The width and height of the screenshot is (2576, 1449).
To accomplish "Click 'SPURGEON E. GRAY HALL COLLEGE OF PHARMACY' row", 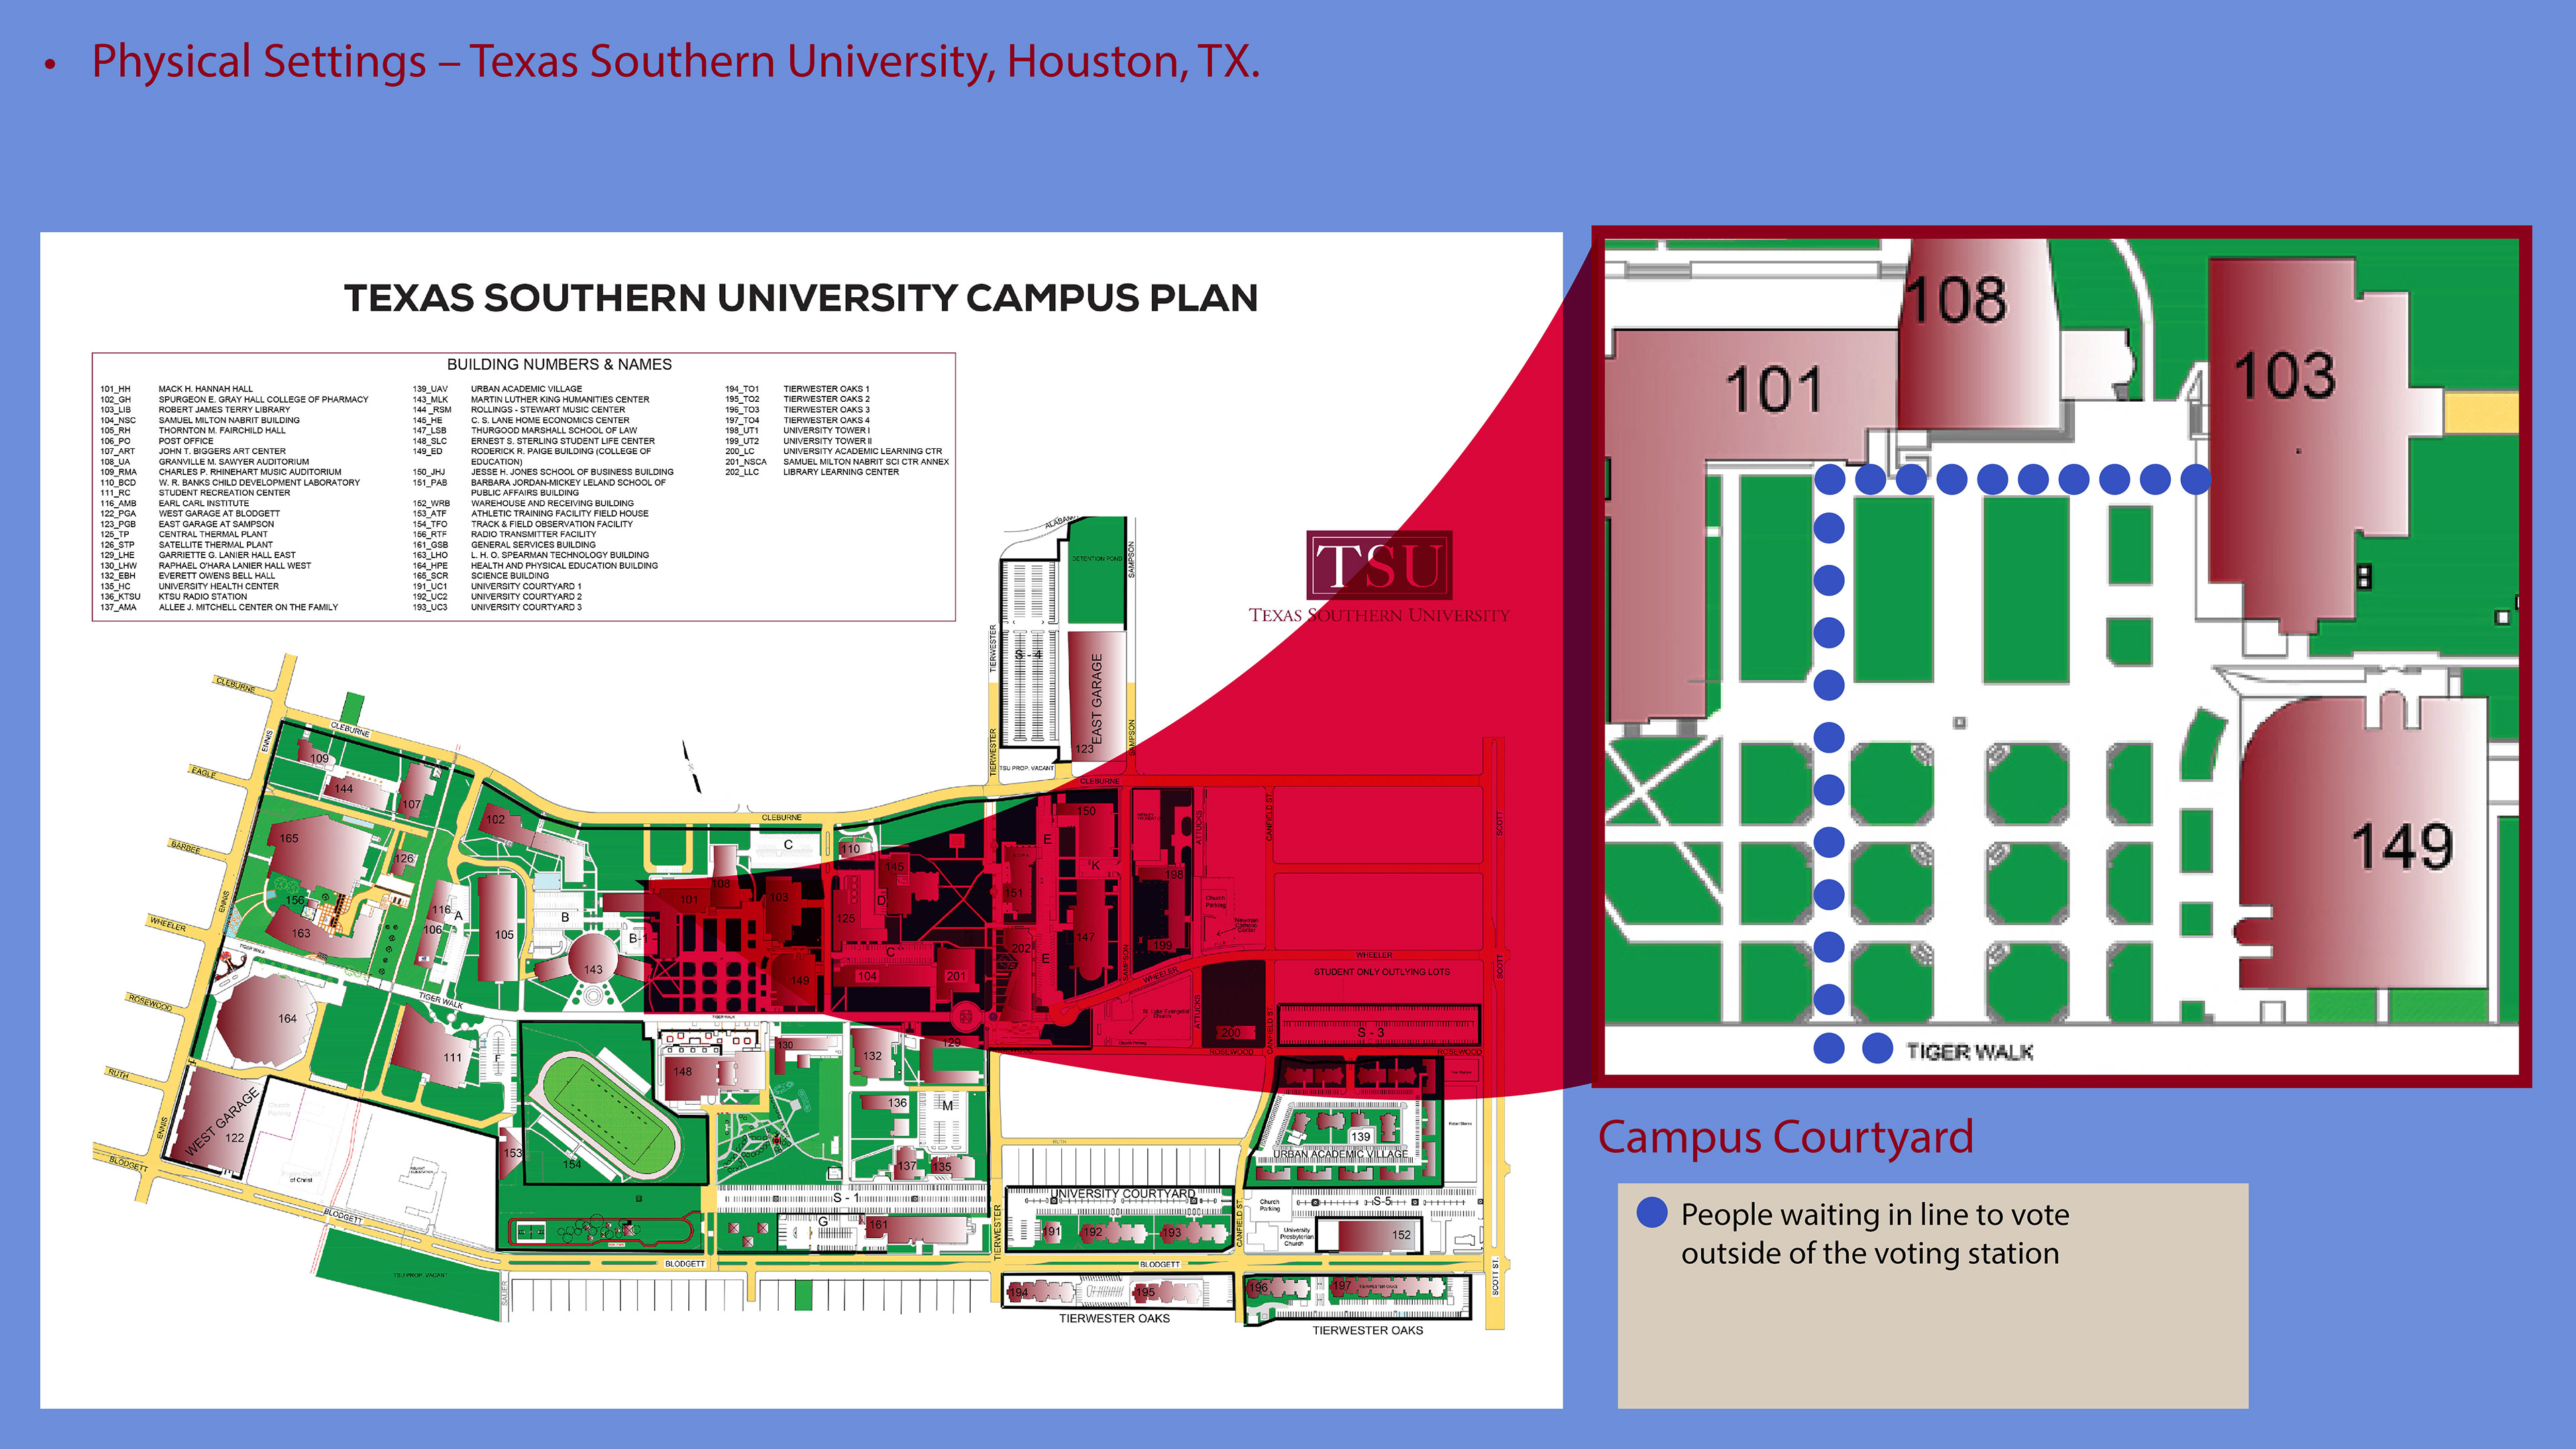I will (234, 399).
